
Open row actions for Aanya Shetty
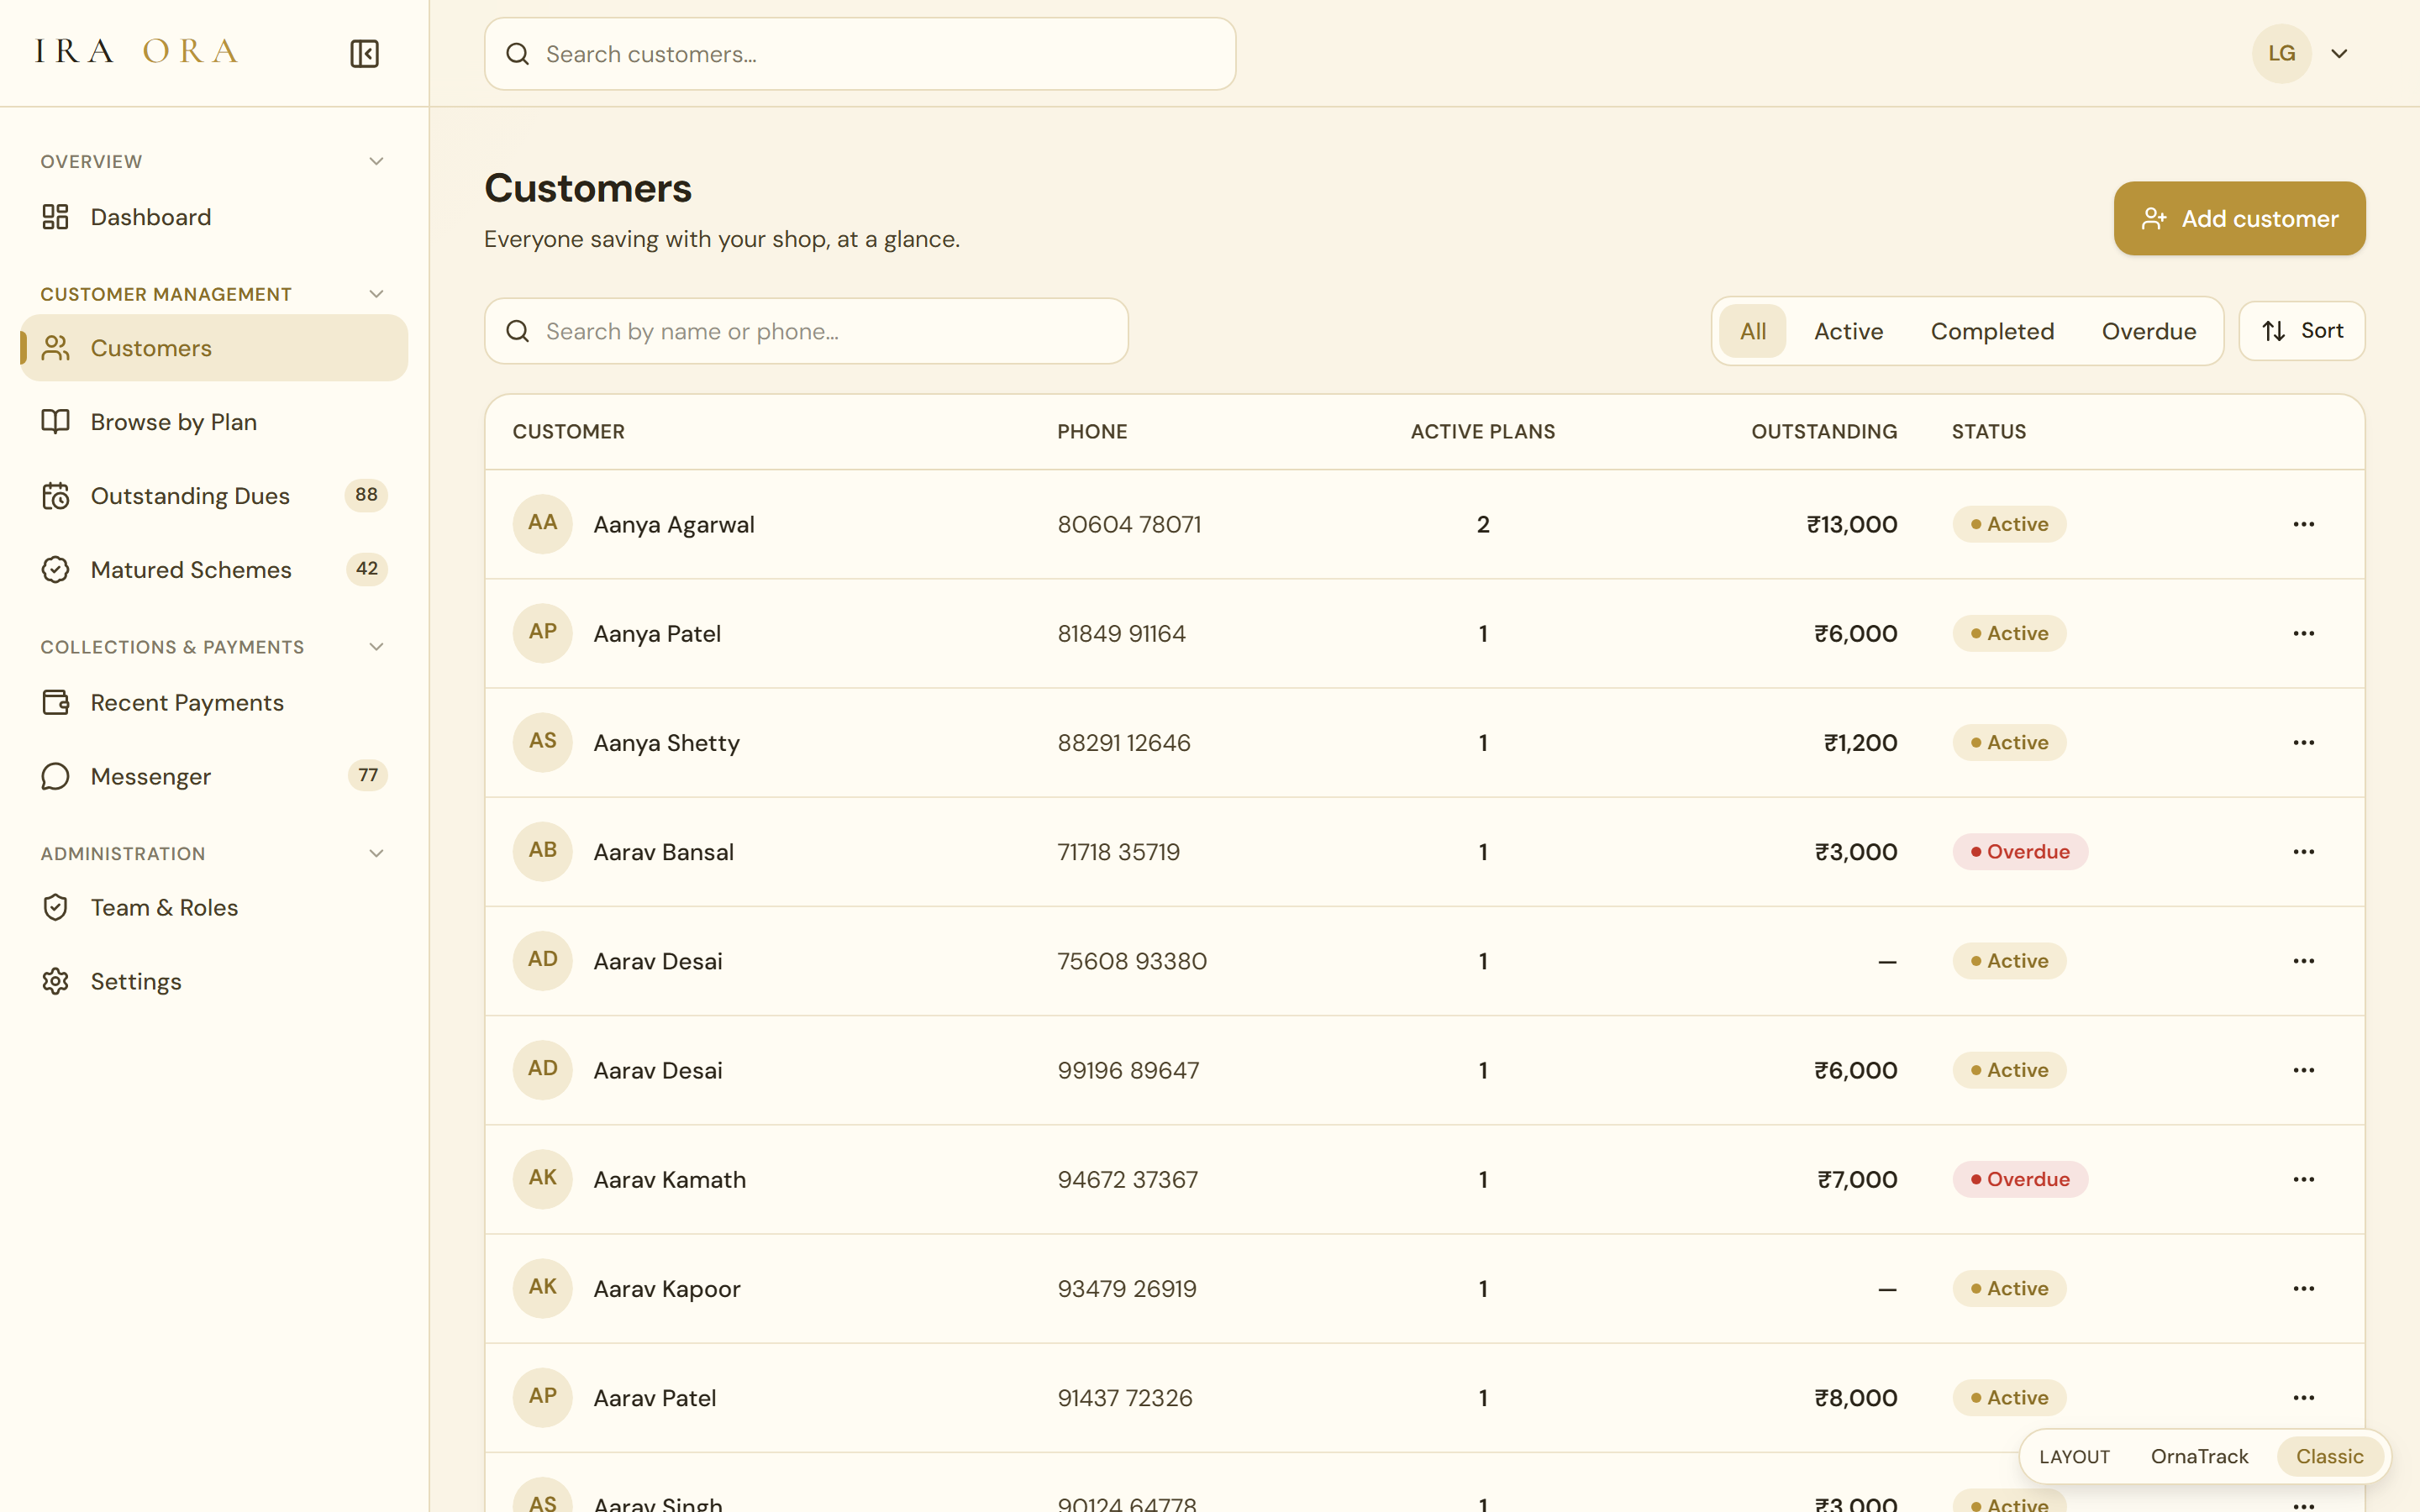pos(2304,742)
